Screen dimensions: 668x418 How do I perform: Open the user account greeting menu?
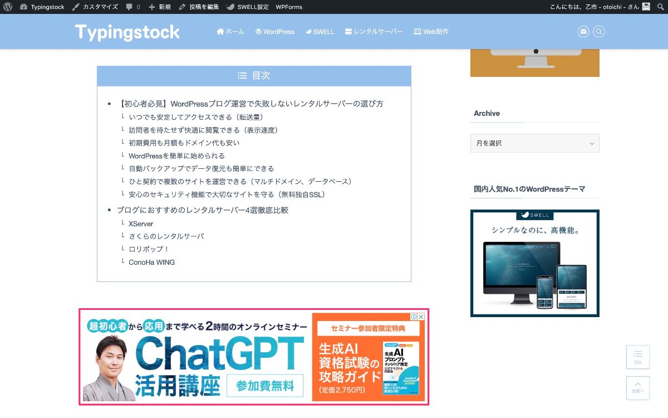(x=600, y=7)
